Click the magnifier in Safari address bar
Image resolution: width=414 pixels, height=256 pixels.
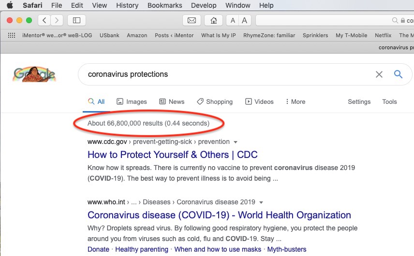(395, 20)
